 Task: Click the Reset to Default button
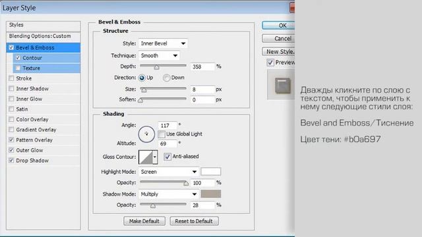[194, 221]
